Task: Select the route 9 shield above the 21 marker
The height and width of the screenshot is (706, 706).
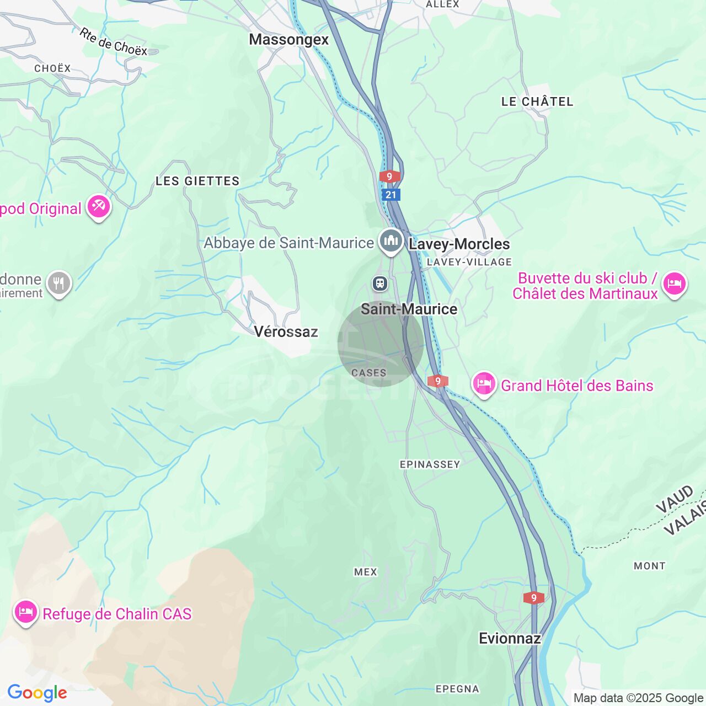Action: click(389, 176)
